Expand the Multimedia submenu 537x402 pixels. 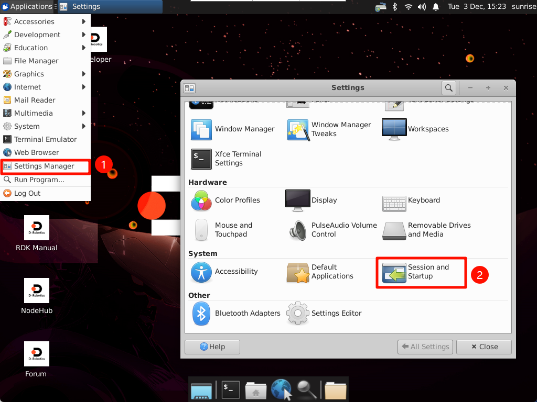[x=45, y=114]
